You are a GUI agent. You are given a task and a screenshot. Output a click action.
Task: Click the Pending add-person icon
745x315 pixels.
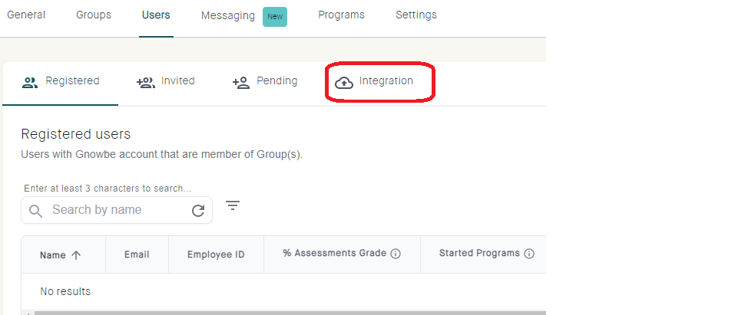click(x=241, y=83)
